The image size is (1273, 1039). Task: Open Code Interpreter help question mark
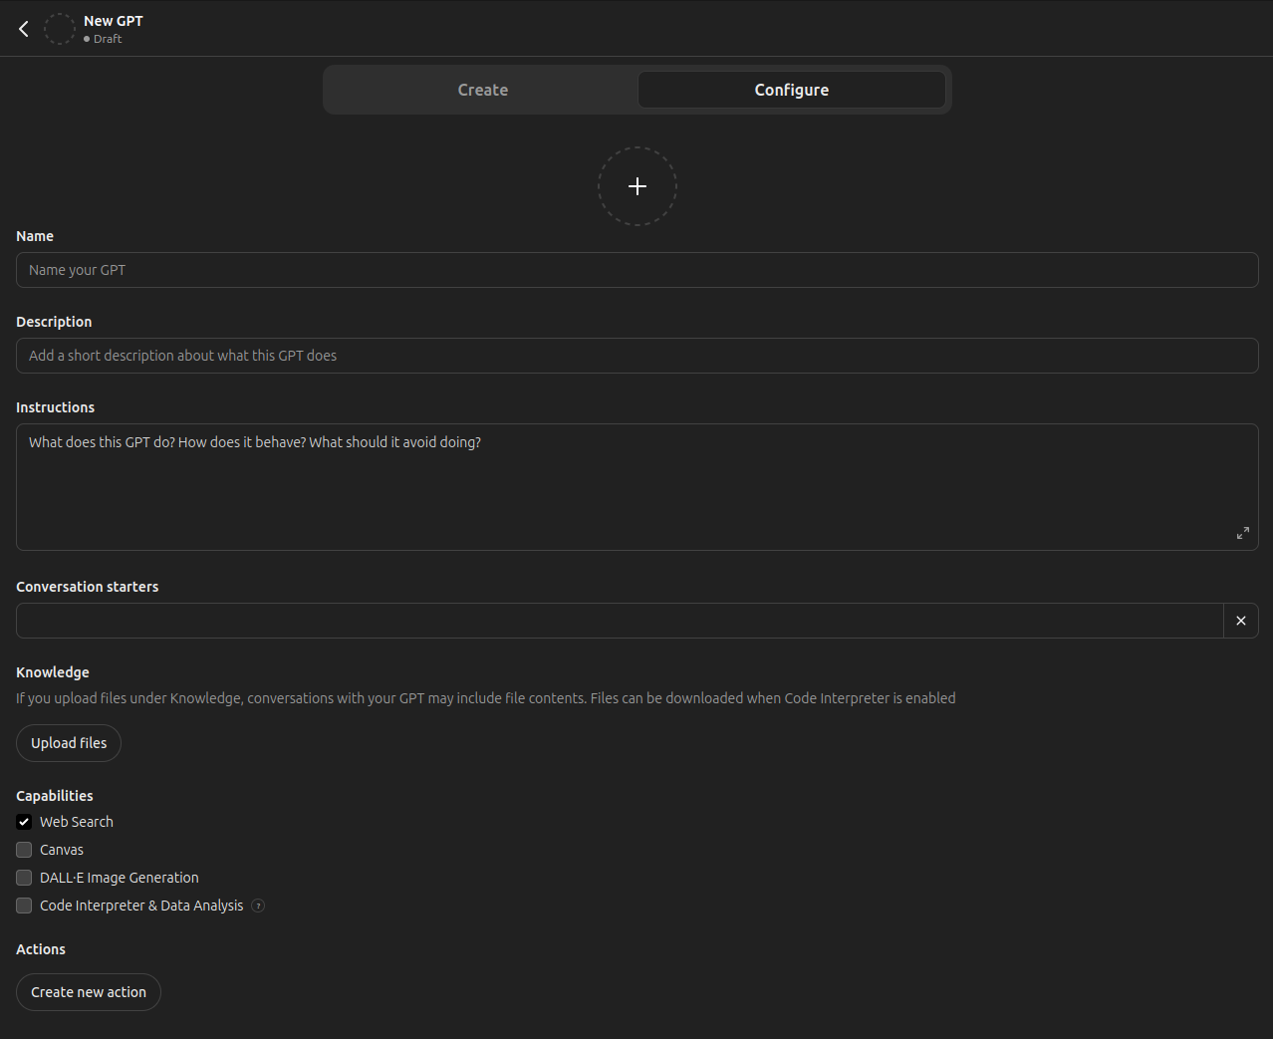tap(258, 906)
